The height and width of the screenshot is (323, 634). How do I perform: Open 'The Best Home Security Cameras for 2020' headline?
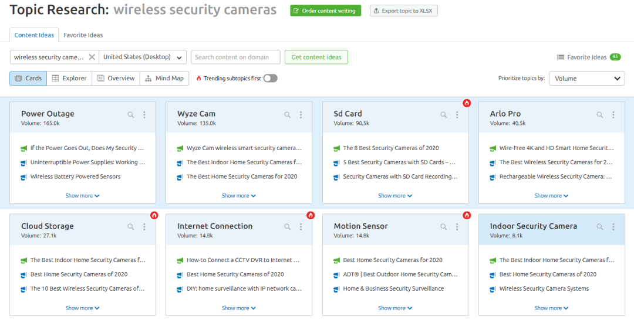[x=242, y=177]
